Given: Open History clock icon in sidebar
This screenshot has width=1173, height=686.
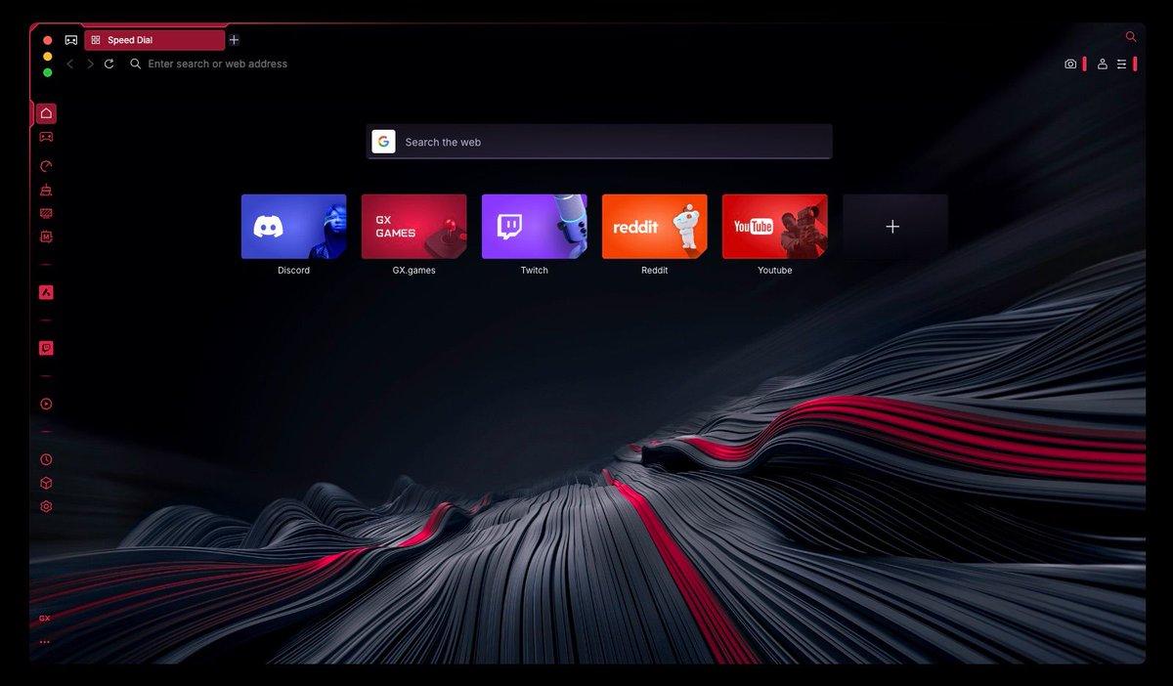Looking at the screenshot, I should coord(46,459).
